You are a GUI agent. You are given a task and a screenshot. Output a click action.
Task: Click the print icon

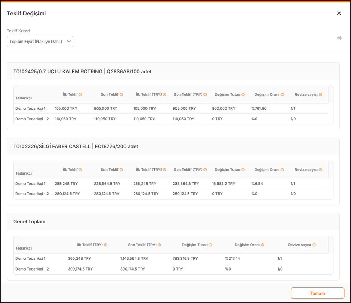(339, 38)
